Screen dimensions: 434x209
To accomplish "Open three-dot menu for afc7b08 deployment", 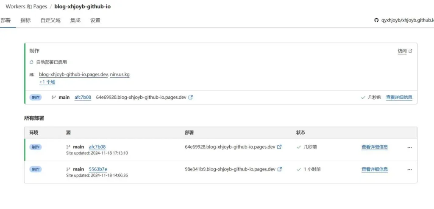I will pos(409,147).
